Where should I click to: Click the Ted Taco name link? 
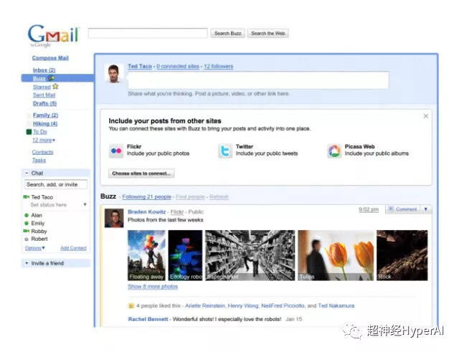pyautogui.click(x=140, y=67)
